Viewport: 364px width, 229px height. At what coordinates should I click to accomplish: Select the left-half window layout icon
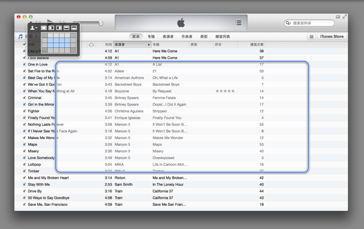pos(52,28)
